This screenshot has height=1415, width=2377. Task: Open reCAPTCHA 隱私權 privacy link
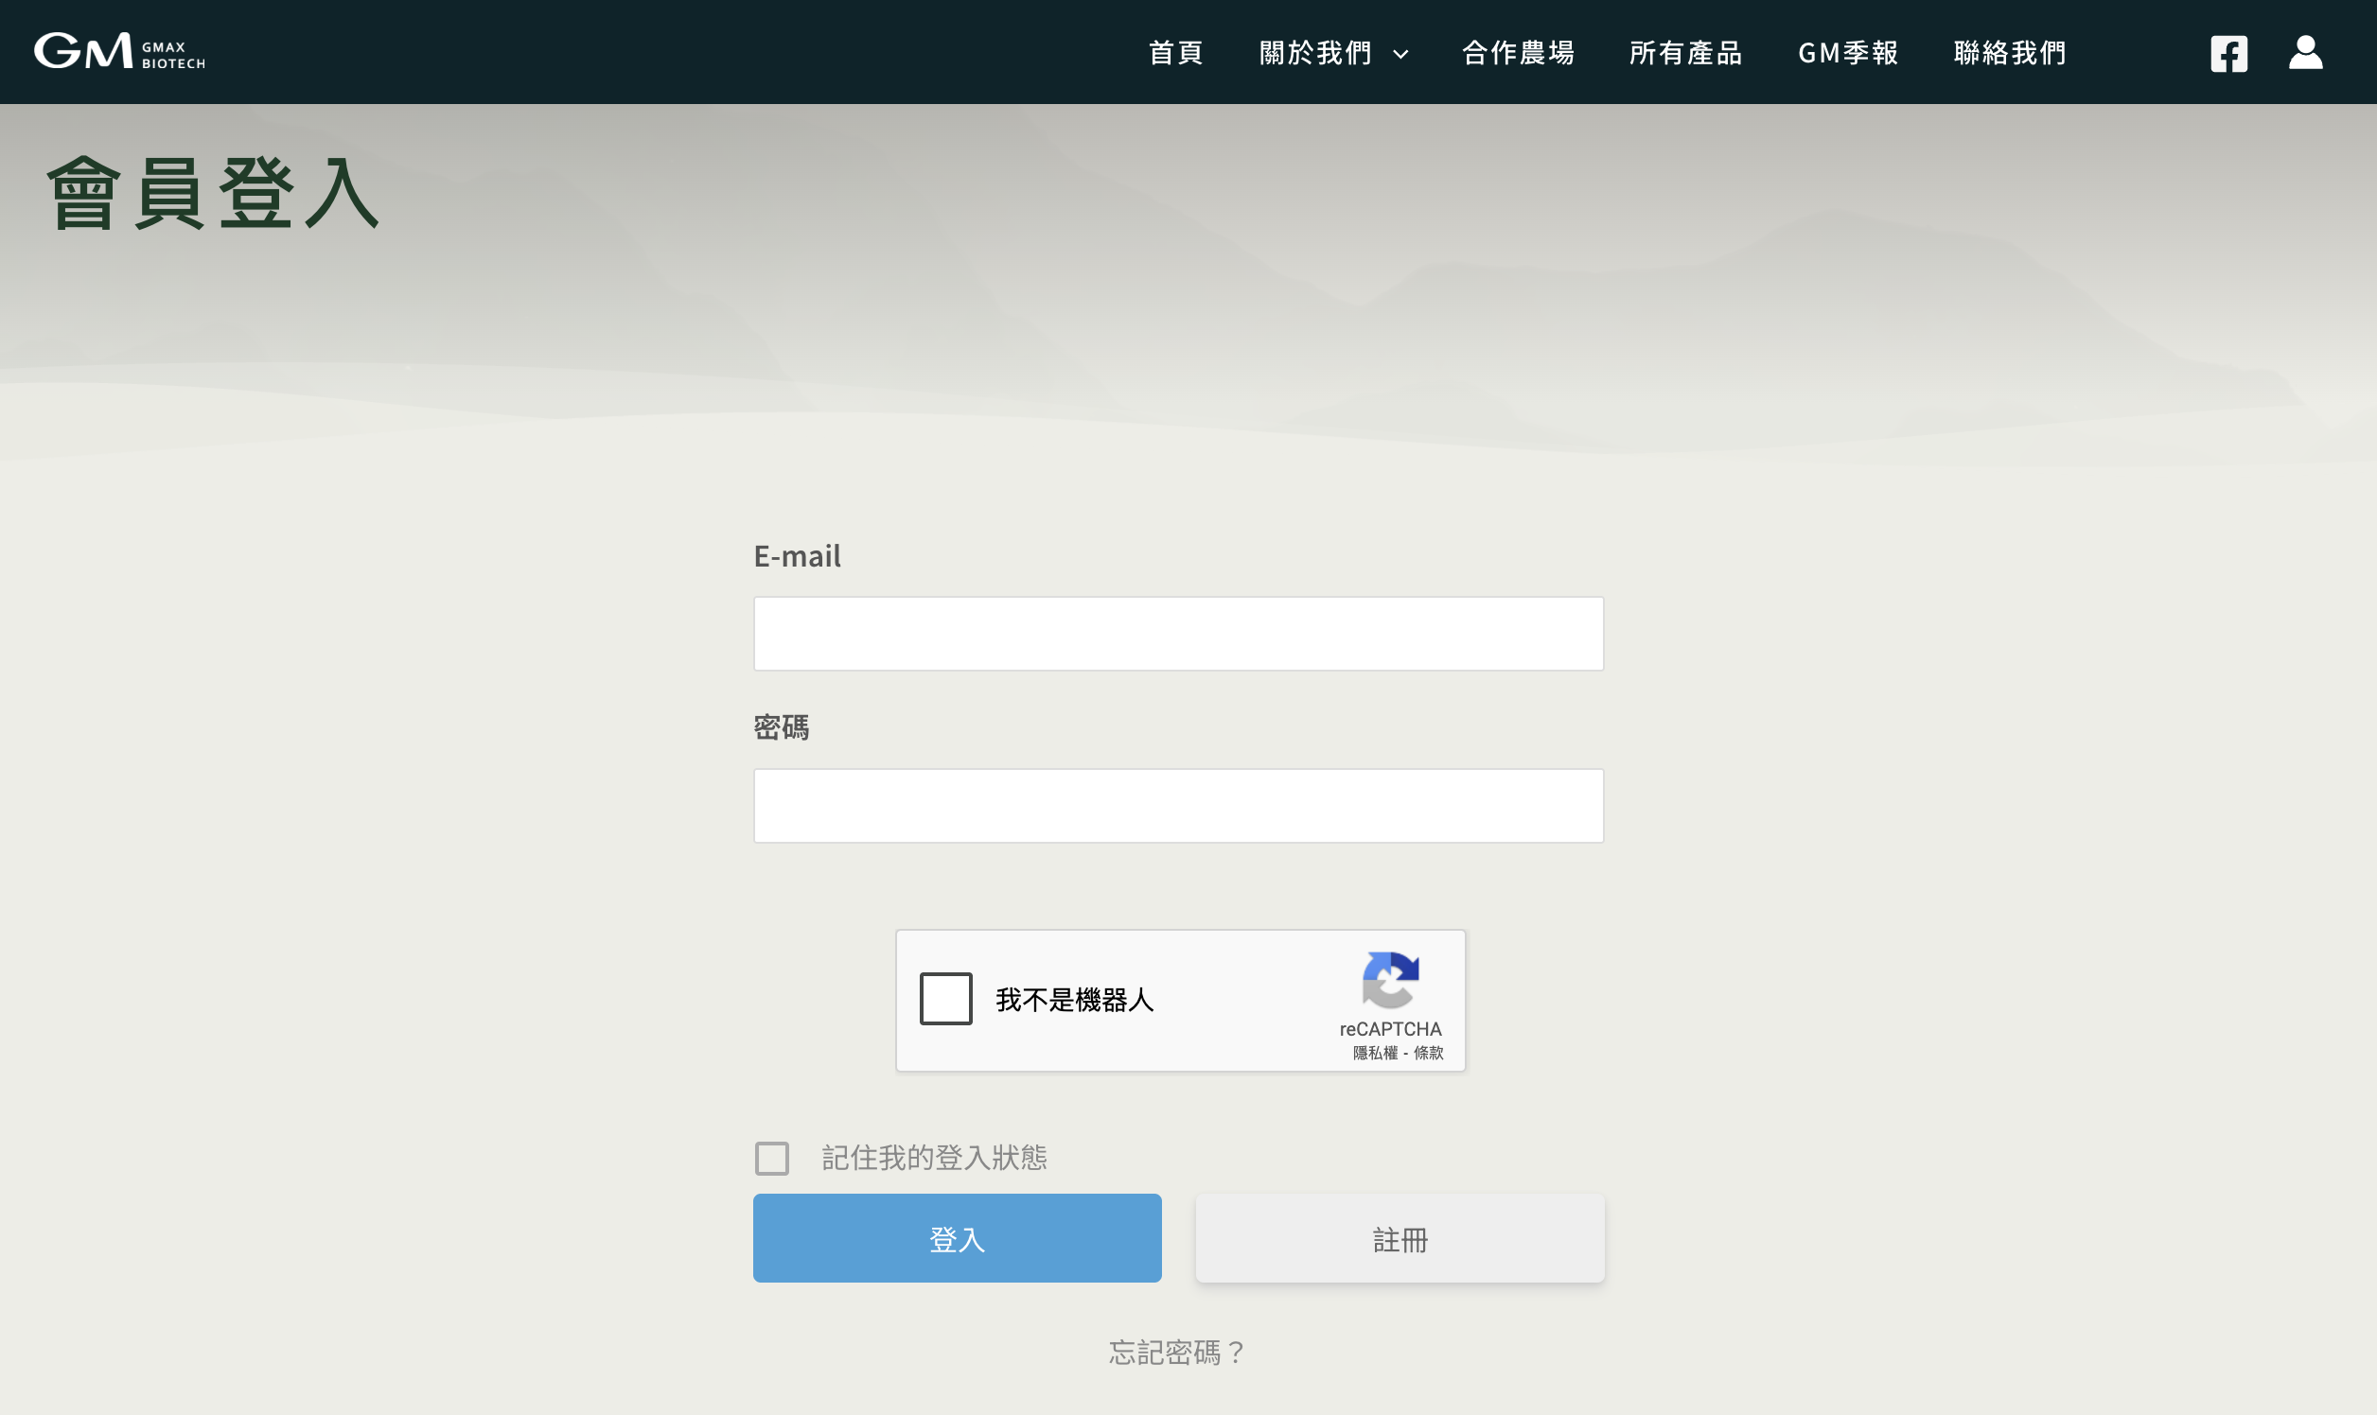click(1375, 1053)
